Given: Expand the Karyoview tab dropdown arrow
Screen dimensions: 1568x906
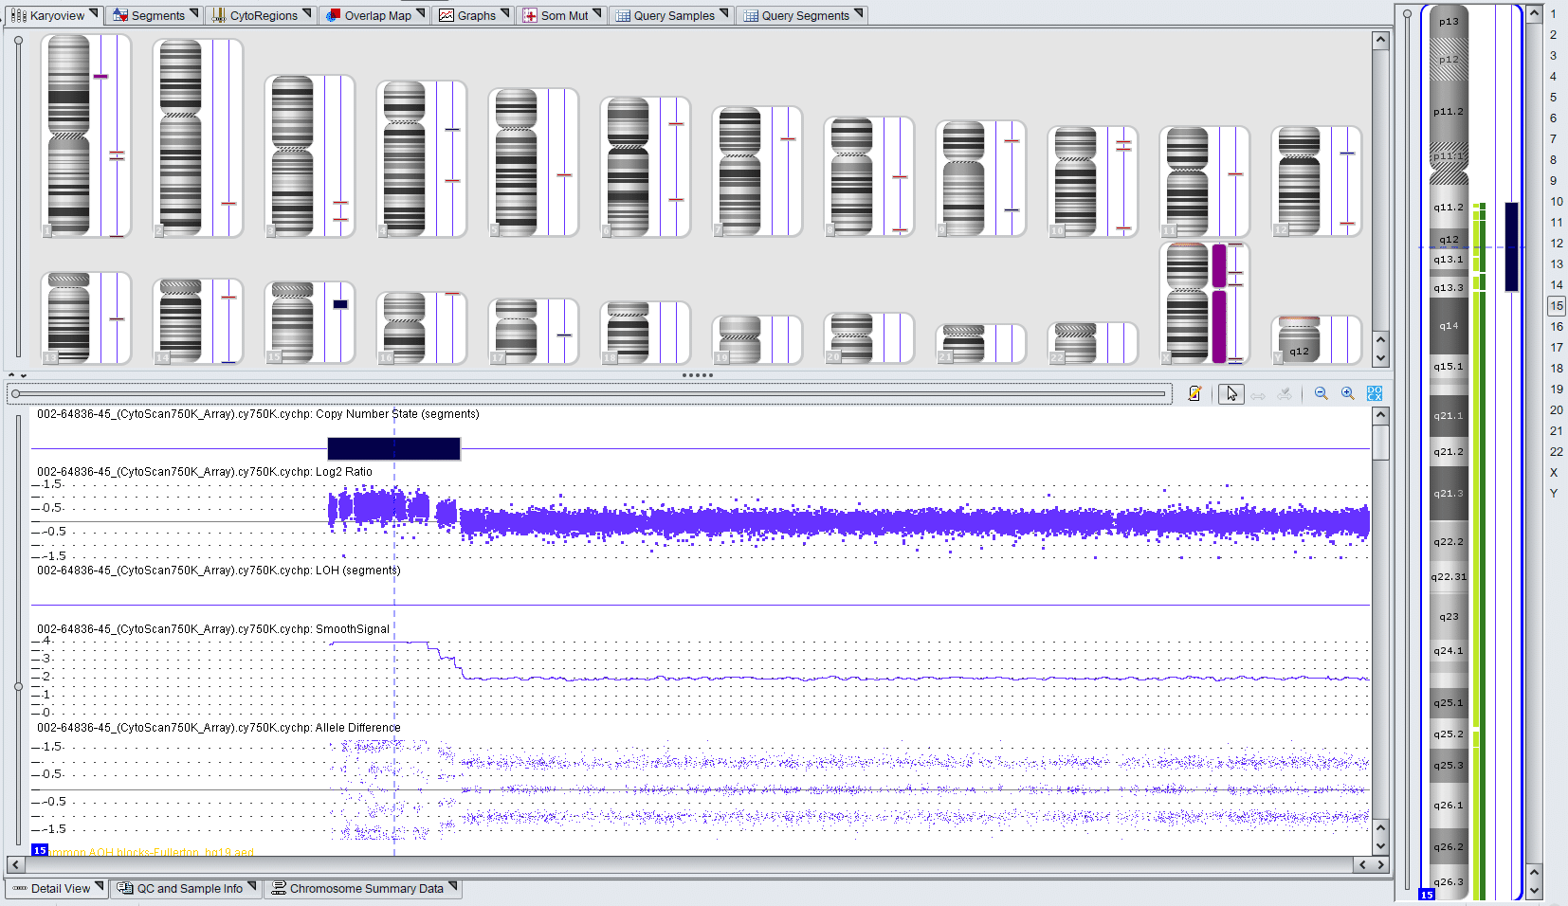Looking at the screenshot, I should coord(94,13).
